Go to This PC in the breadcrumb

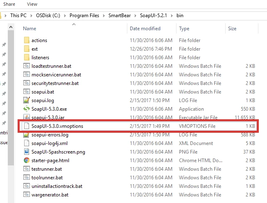pyautogui.click(x=18, y=16)
